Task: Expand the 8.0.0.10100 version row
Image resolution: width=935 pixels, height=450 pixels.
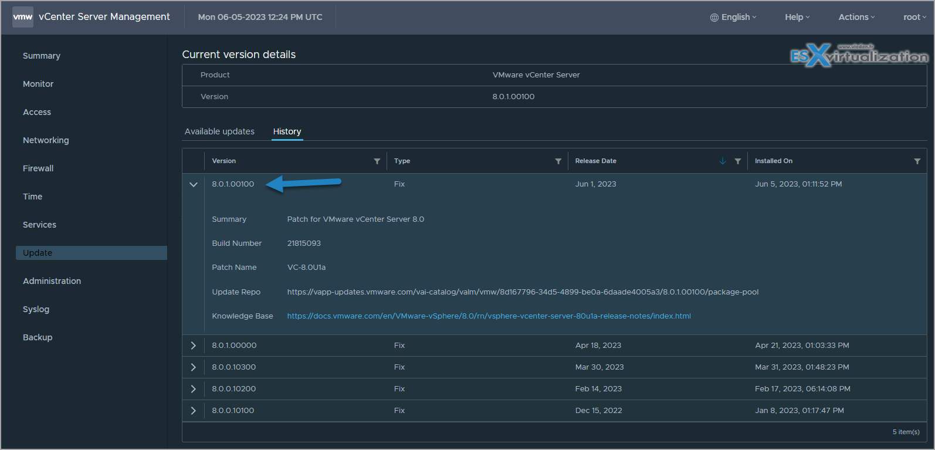Action: [x=194, y=411]
